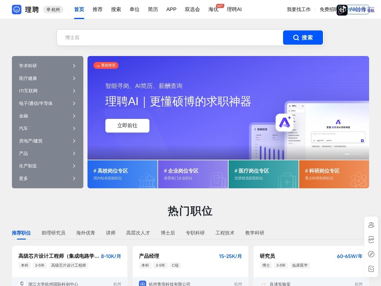Viewport: 381px width, 286px height.
Task: Click the 良渚实验室 company name
Action: click(x=280, y=284)
